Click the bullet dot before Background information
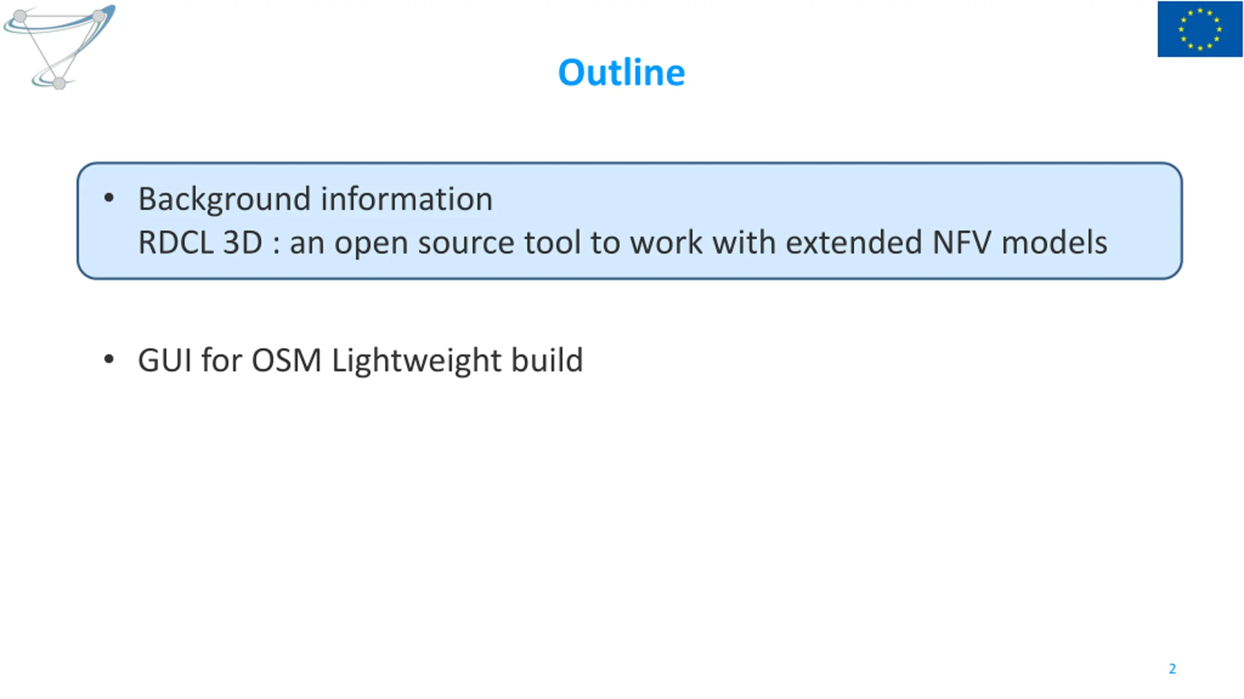The height and width of the screenshot is (699, 1244). tap(109, 198)
